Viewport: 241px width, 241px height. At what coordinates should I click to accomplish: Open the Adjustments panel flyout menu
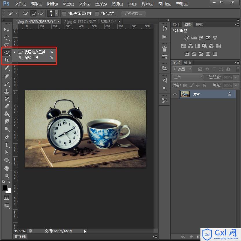click(x=237, y=24)
